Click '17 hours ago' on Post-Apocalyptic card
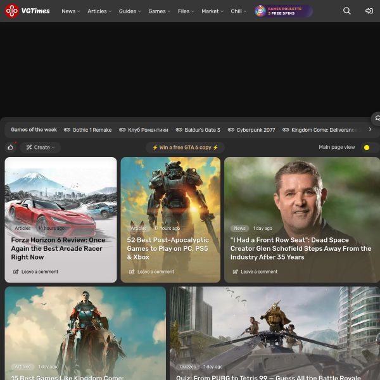This screenshot has width=380, height=380. (x=167, y=228)
